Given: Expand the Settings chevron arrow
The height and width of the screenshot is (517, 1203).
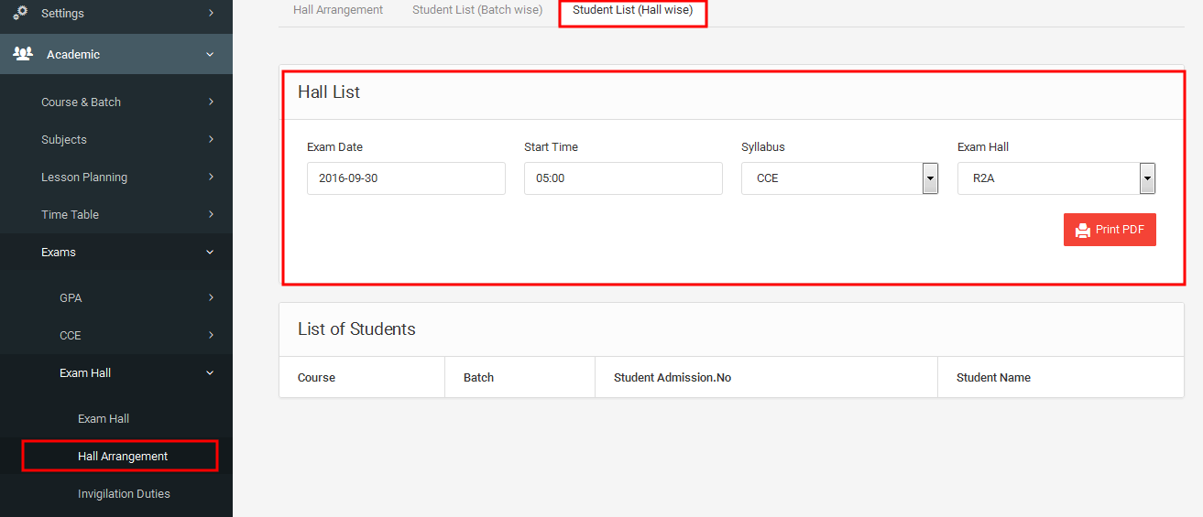Looking at the screenshot, I should pyautogui.click(x=211, y=13).
